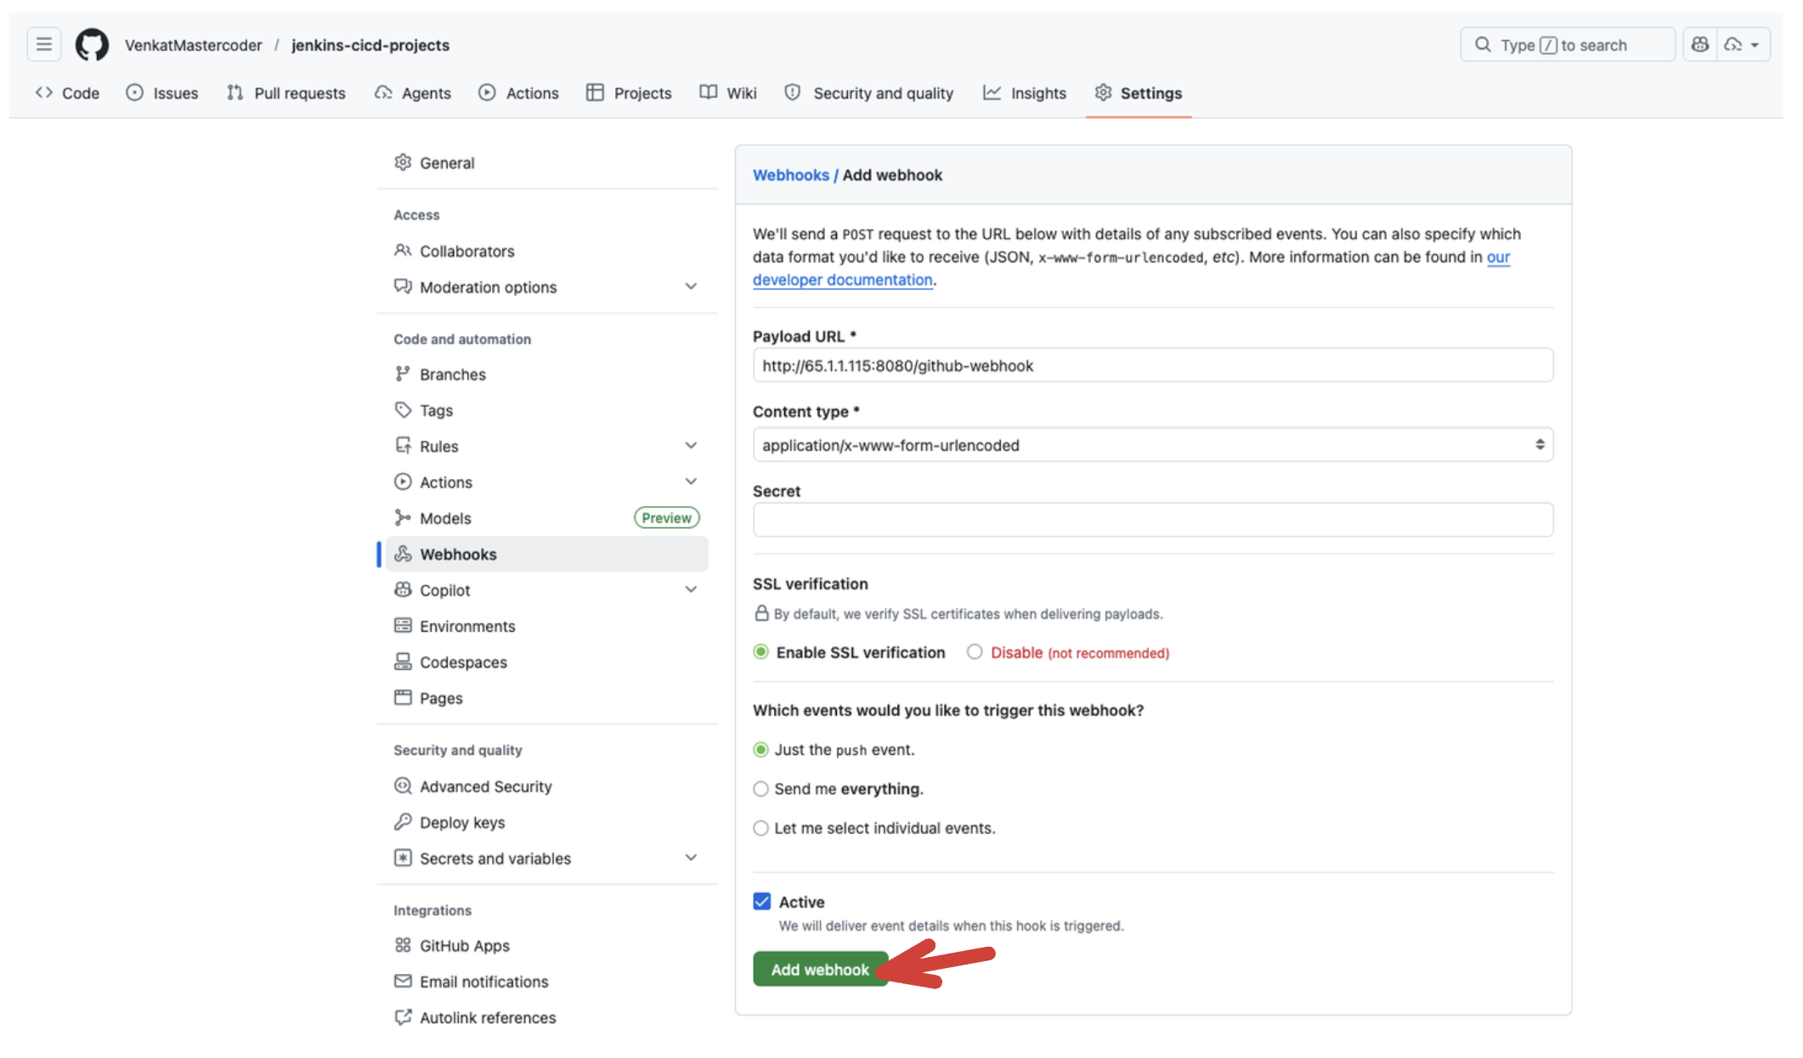Expand Moderation options section
Viewport: 1803px width, 1058px height.
click(x=691, y=287)
